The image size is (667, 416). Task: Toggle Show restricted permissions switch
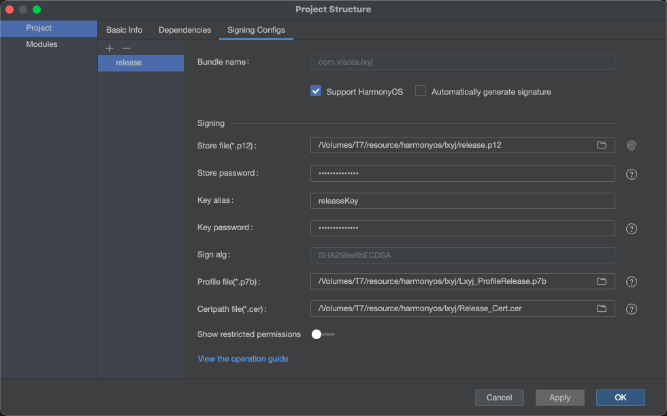pos(323,334)
